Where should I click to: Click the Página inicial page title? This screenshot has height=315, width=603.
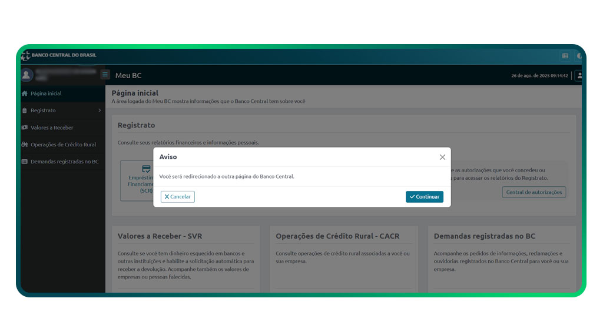[x=135, y=93]
